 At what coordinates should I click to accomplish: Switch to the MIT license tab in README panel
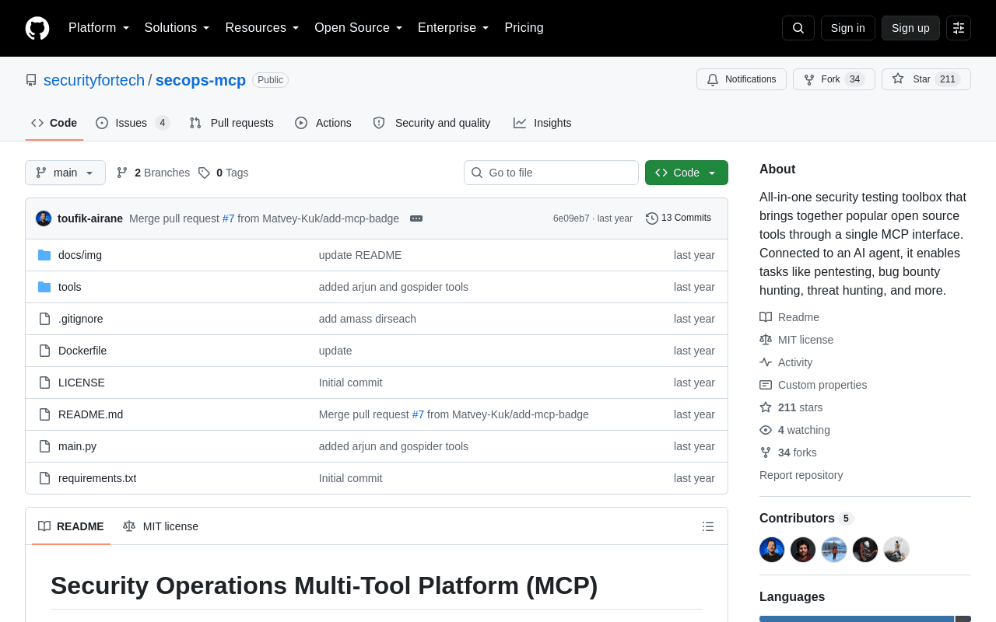pyautogui.click(x=160, y=526)
